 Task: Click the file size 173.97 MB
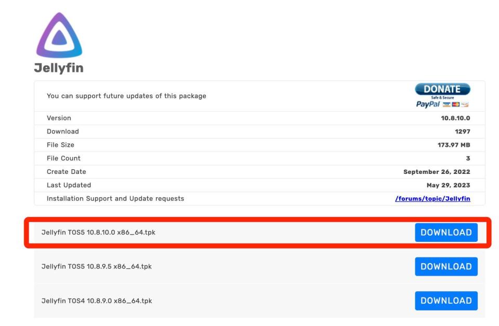[x=454, y=145]
